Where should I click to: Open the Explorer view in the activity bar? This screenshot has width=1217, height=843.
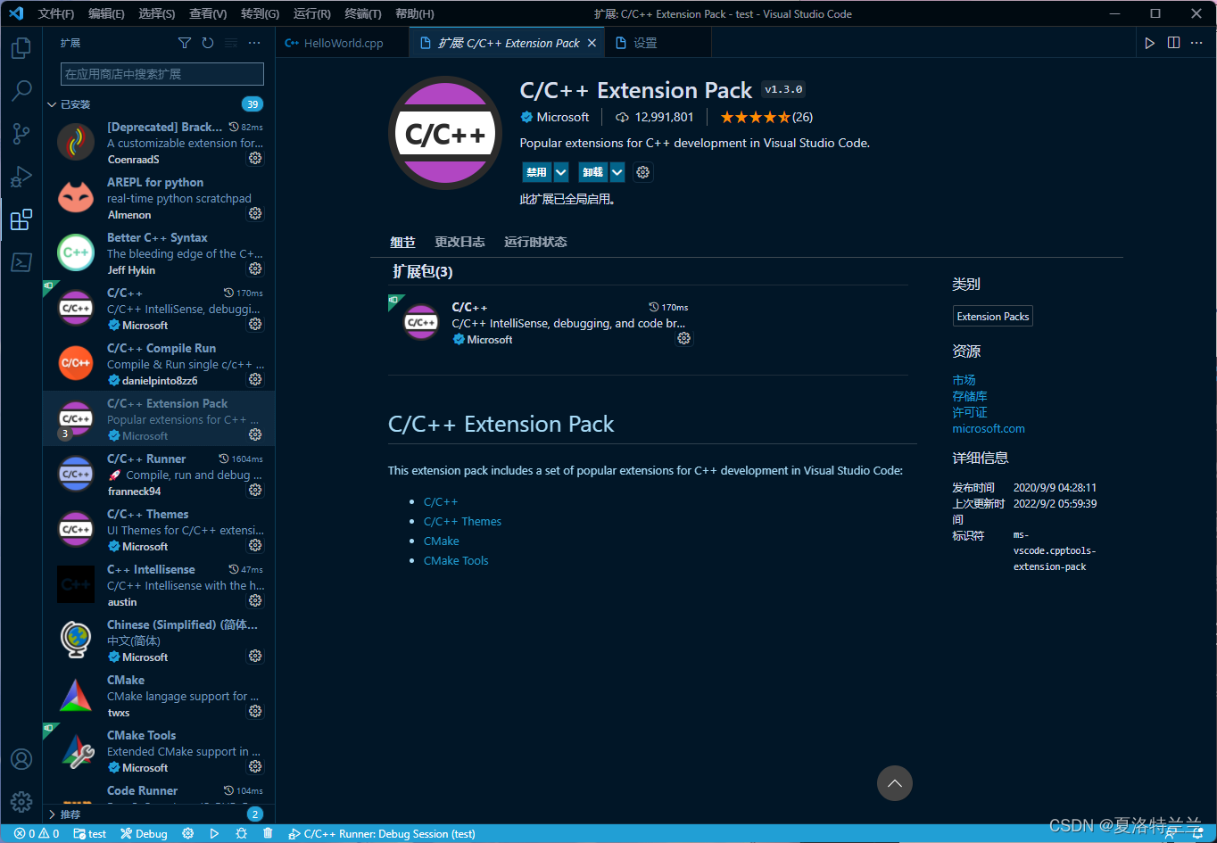(x=21, y=47)
